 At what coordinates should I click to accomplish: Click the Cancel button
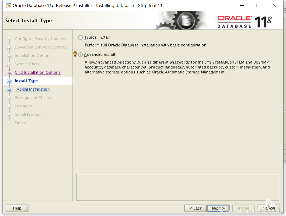tap(269, 208)
